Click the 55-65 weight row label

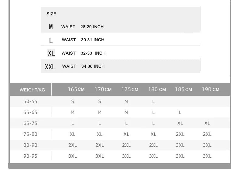point(30,112)
